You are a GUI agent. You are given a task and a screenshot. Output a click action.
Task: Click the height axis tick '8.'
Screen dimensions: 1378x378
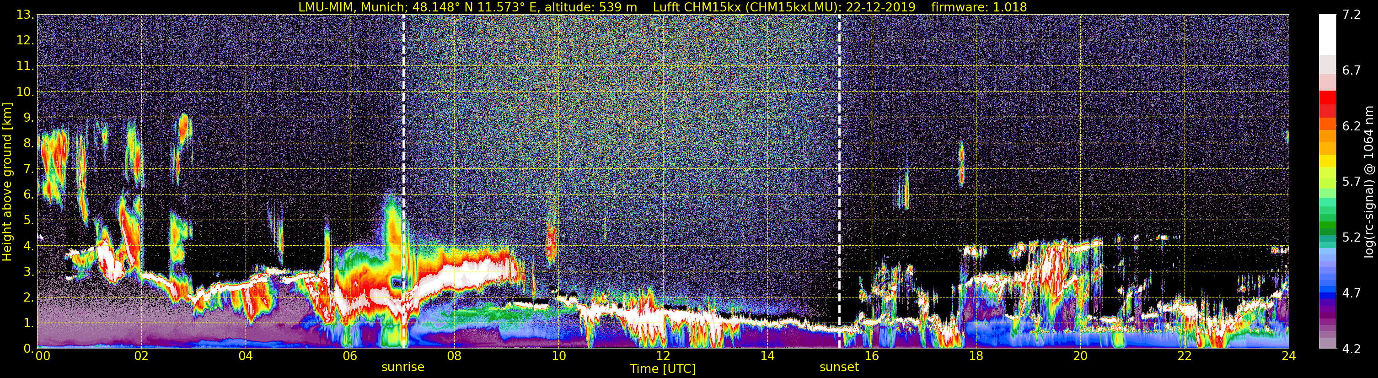[28, 143]
